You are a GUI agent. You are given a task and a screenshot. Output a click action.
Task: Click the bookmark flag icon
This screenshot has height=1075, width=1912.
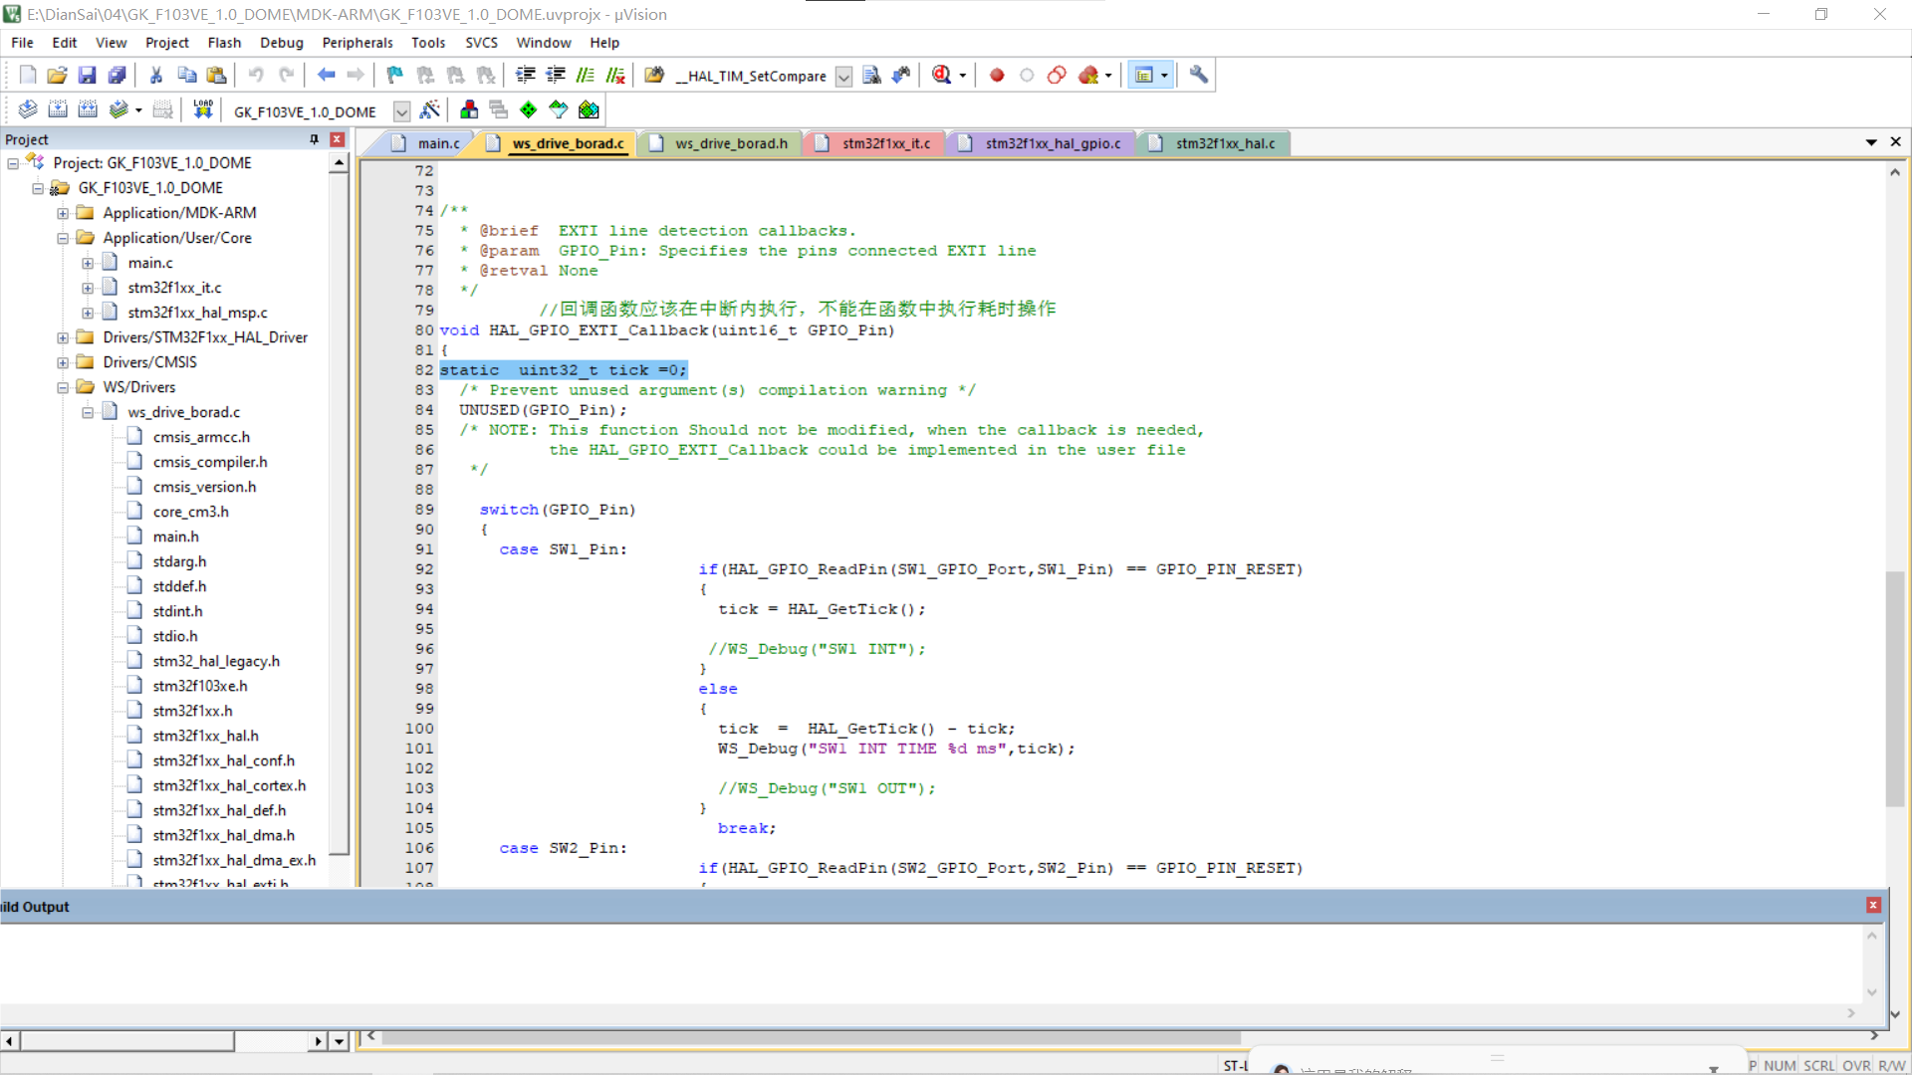(395, 75)
